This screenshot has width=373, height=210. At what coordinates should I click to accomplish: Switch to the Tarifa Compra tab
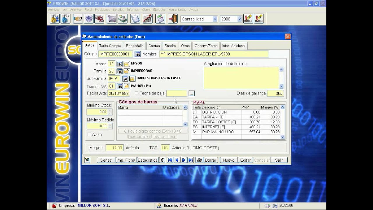point(110,46)
